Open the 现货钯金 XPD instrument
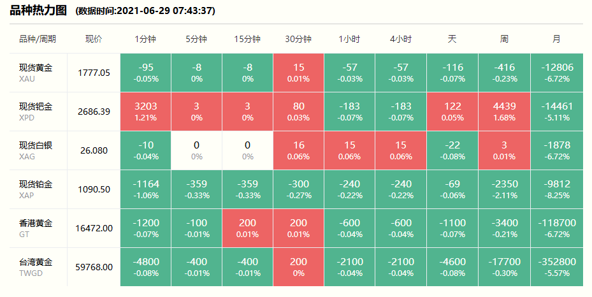Image resolution: width=592 pixels, height=297 pixels. coord(36,112)
